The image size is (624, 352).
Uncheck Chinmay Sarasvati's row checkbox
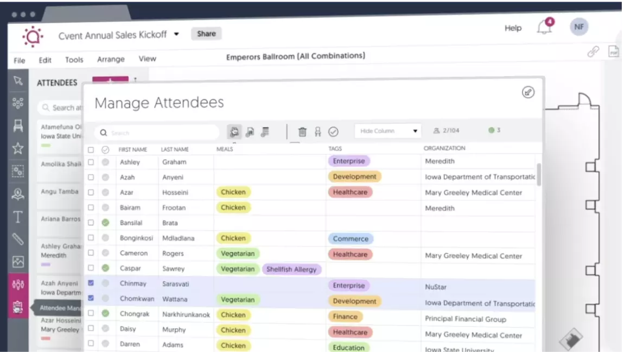(x=91, y=283)
